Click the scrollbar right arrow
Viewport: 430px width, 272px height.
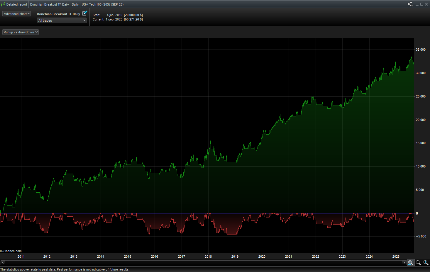coord(404,263)
